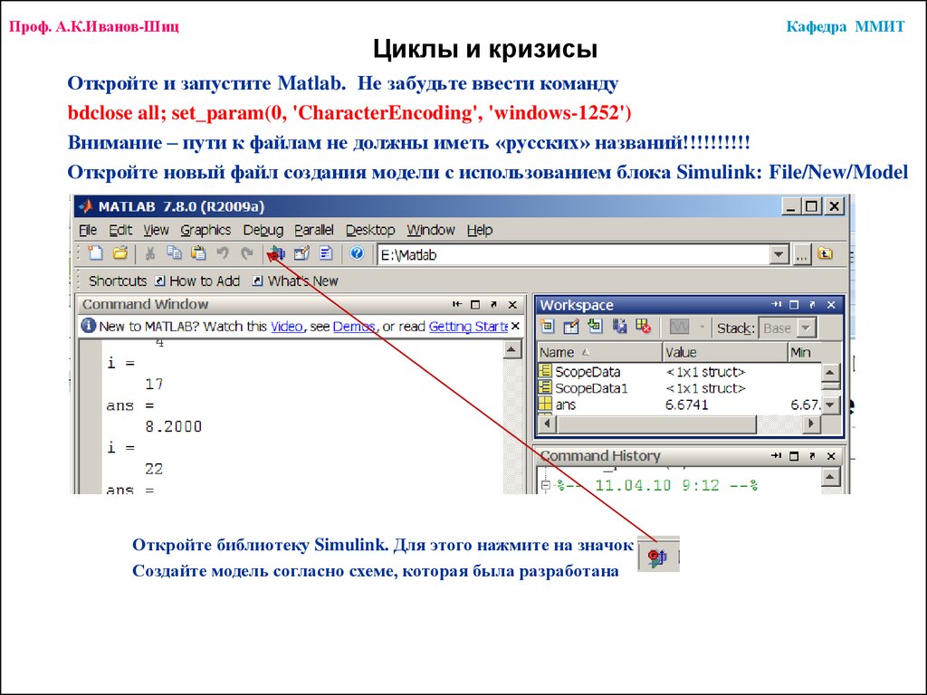
Task: Click the 6.6741 value cell
Action: 686,405
